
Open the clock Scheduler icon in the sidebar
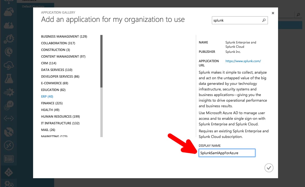9,52
